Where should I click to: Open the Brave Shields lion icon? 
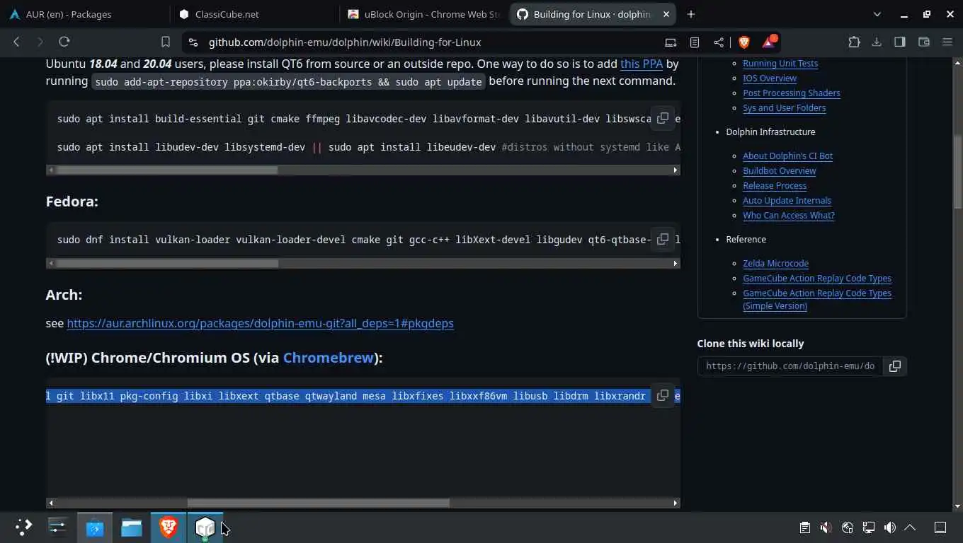tap(744, 42)
